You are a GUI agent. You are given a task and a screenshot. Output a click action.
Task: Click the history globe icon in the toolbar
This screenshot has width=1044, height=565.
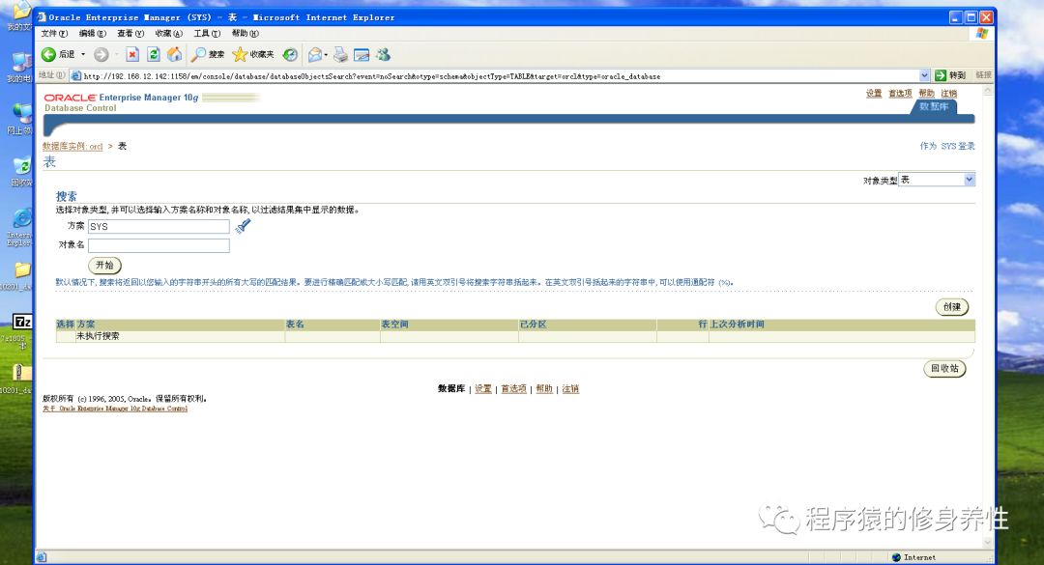pyautogui.click(x=289, y=55)
